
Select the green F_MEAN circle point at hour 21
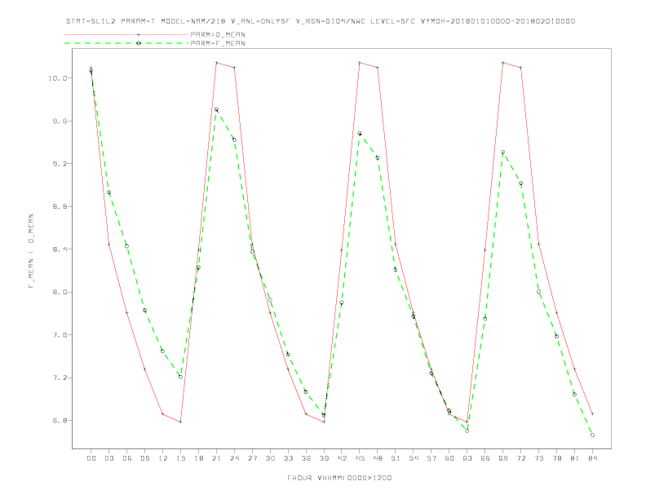(216, 109)
